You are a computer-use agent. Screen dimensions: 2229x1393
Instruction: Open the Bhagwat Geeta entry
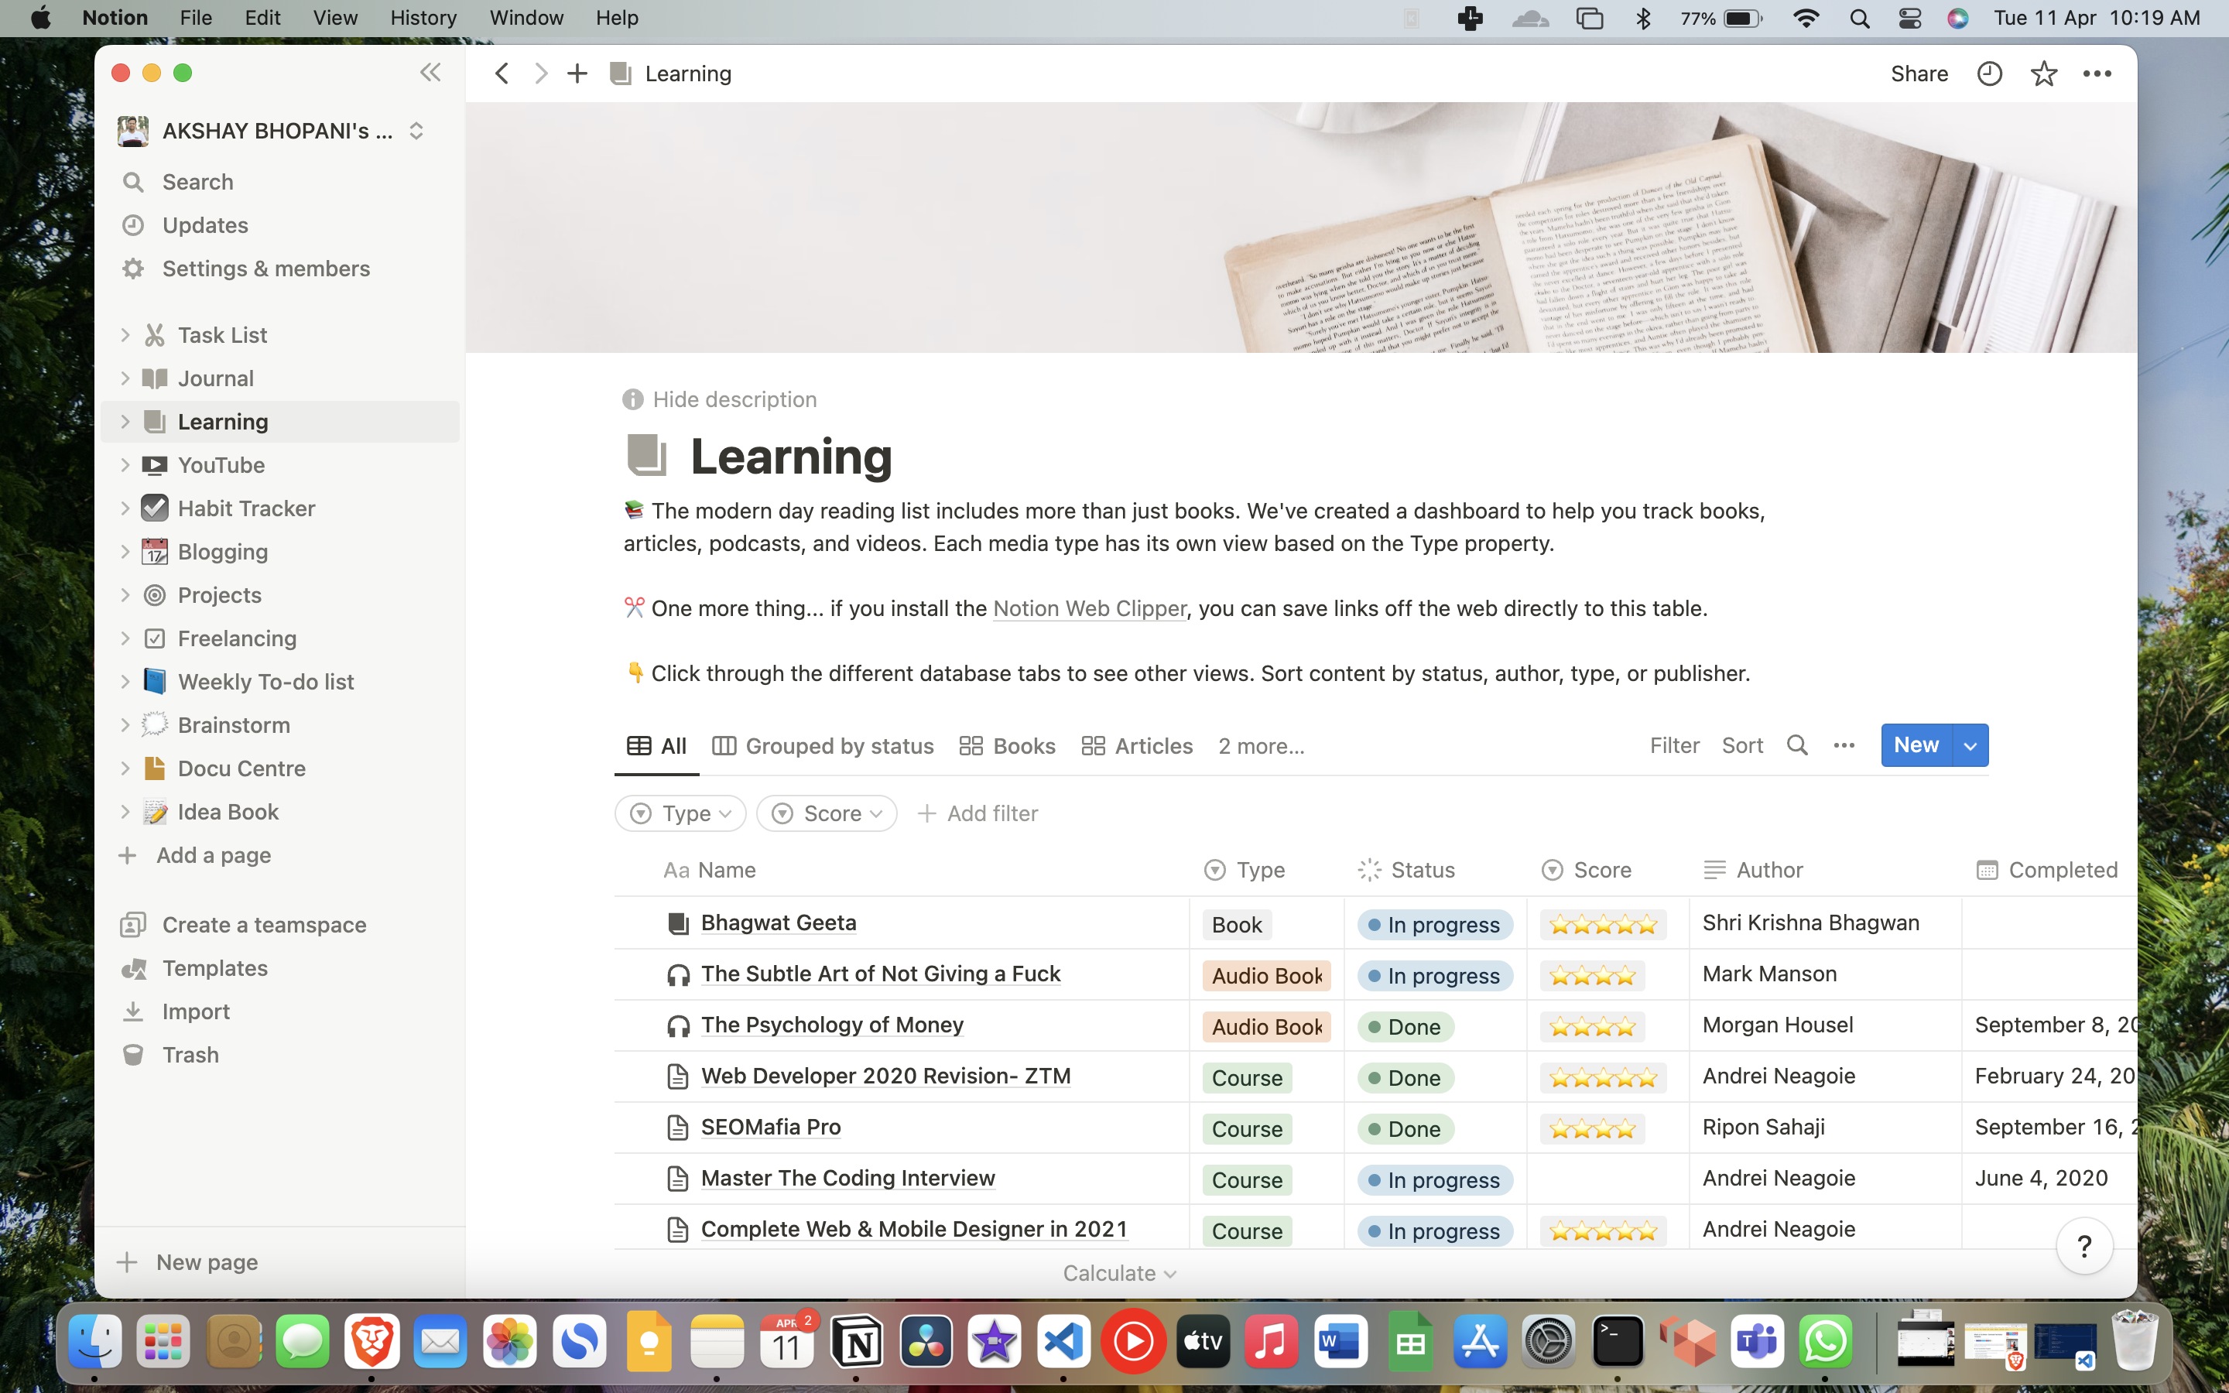pos(779,922)
